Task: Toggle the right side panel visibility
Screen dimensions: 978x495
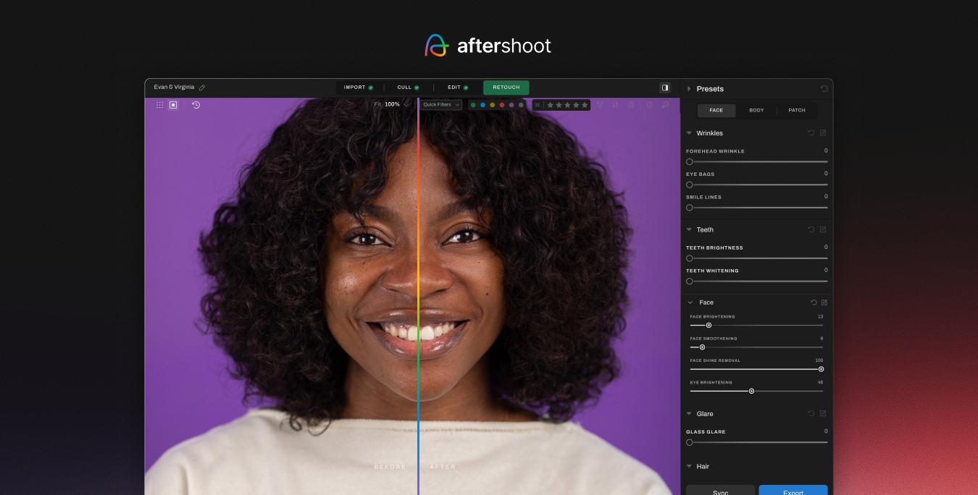Action: [x=665, y=88]
